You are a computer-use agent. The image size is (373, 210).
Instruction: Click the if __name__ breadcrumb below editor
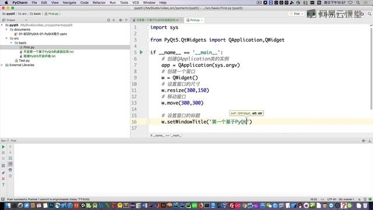pos(166,135)
